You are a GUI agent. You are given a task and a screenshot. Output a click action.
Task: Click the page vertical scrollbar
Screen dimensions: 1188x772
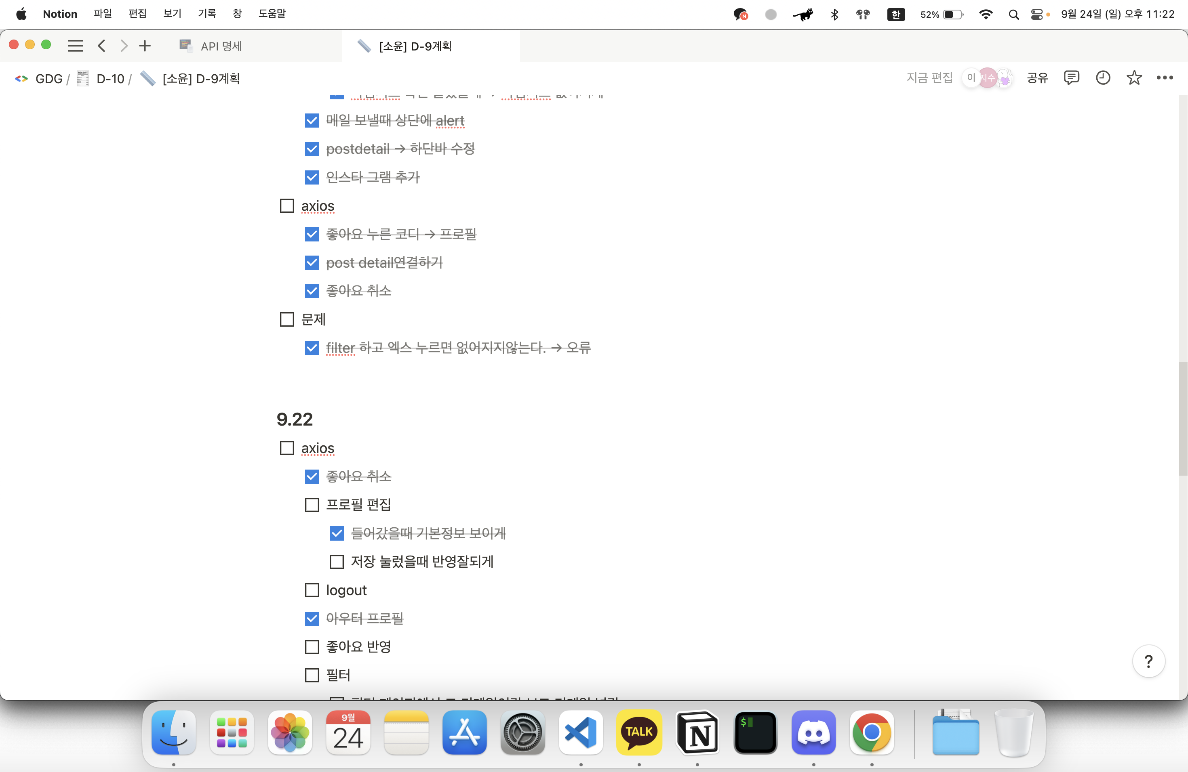tap(1182, 419)
